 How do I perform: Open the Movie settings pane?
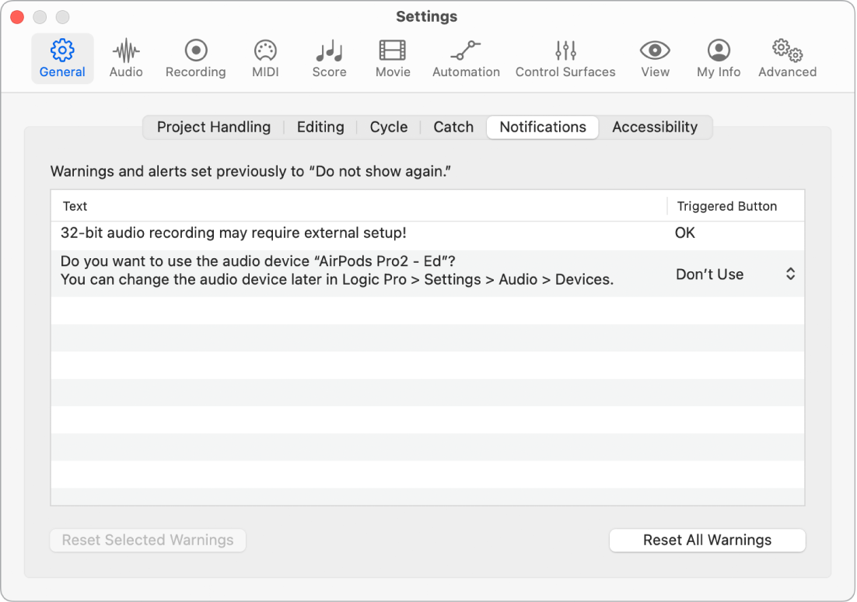point(393,58)
